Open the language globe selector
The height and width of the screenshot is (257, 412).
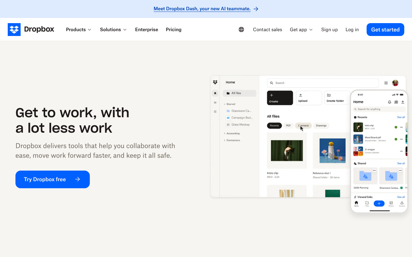click(x=241, y=30)
